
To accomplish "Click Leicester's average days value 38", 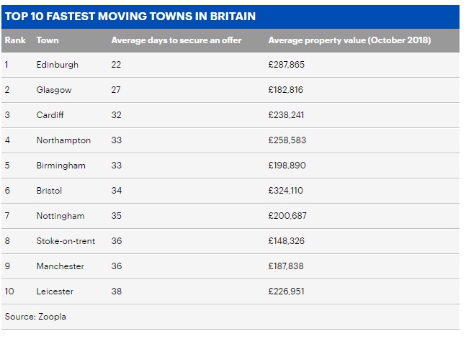I will [x=117, y=291].
